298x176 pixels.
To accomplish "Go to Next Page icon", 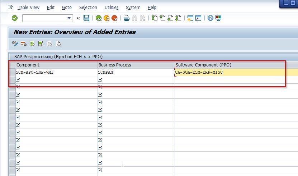I will [170, 18].
